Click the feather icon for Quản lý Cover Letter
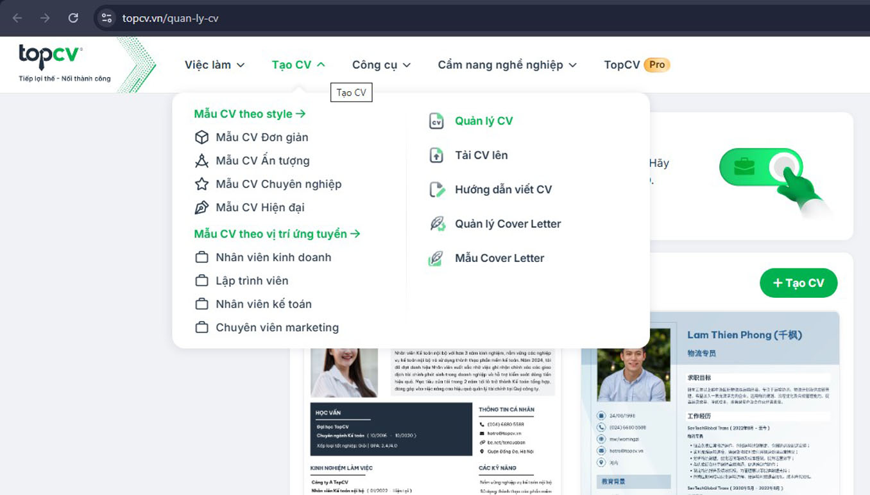 point(438,224)
